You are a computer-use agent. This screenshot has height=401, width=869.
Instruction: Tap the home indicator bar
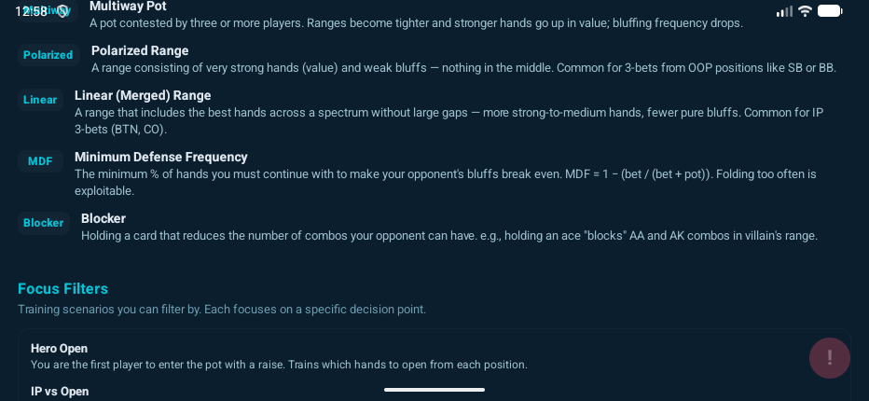(434, 390)
